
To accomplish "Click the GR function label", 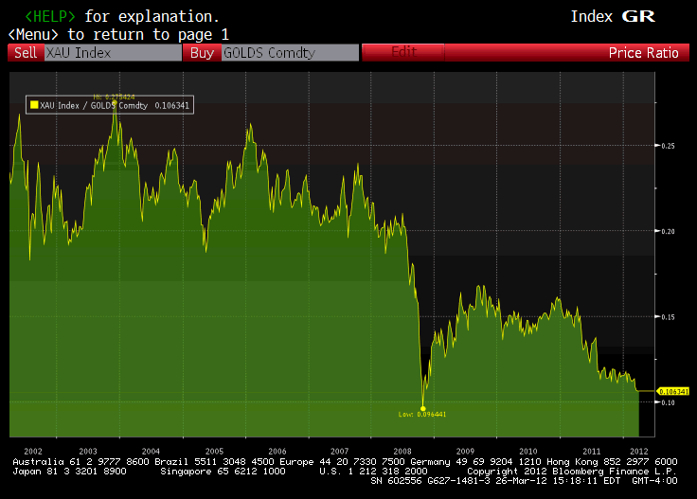I will point(637,16).
